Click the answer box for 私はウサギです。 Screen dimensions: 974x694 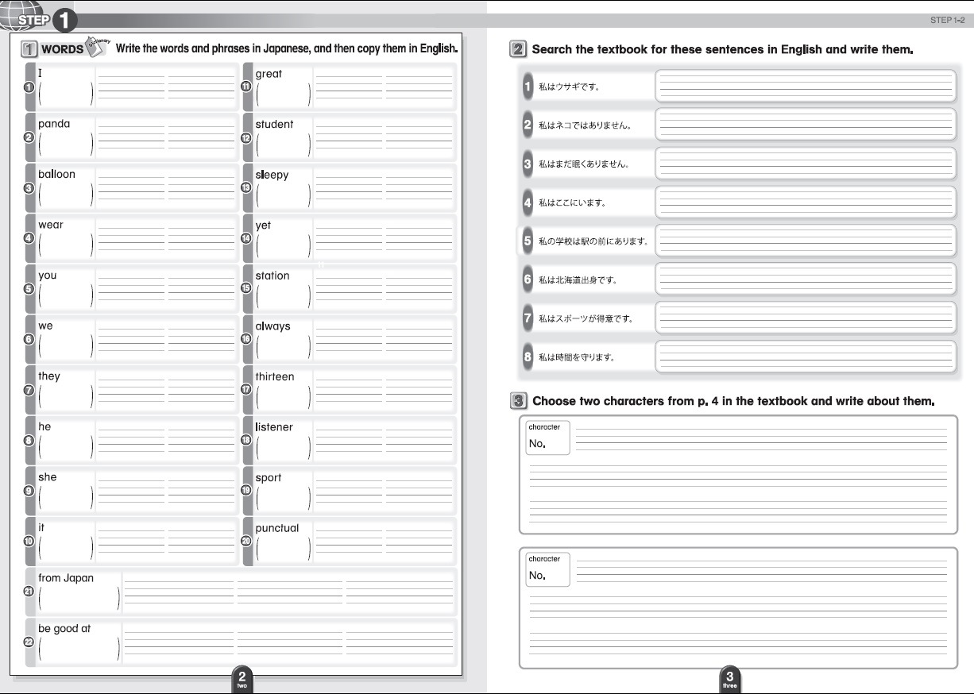[x=805, y=86]
